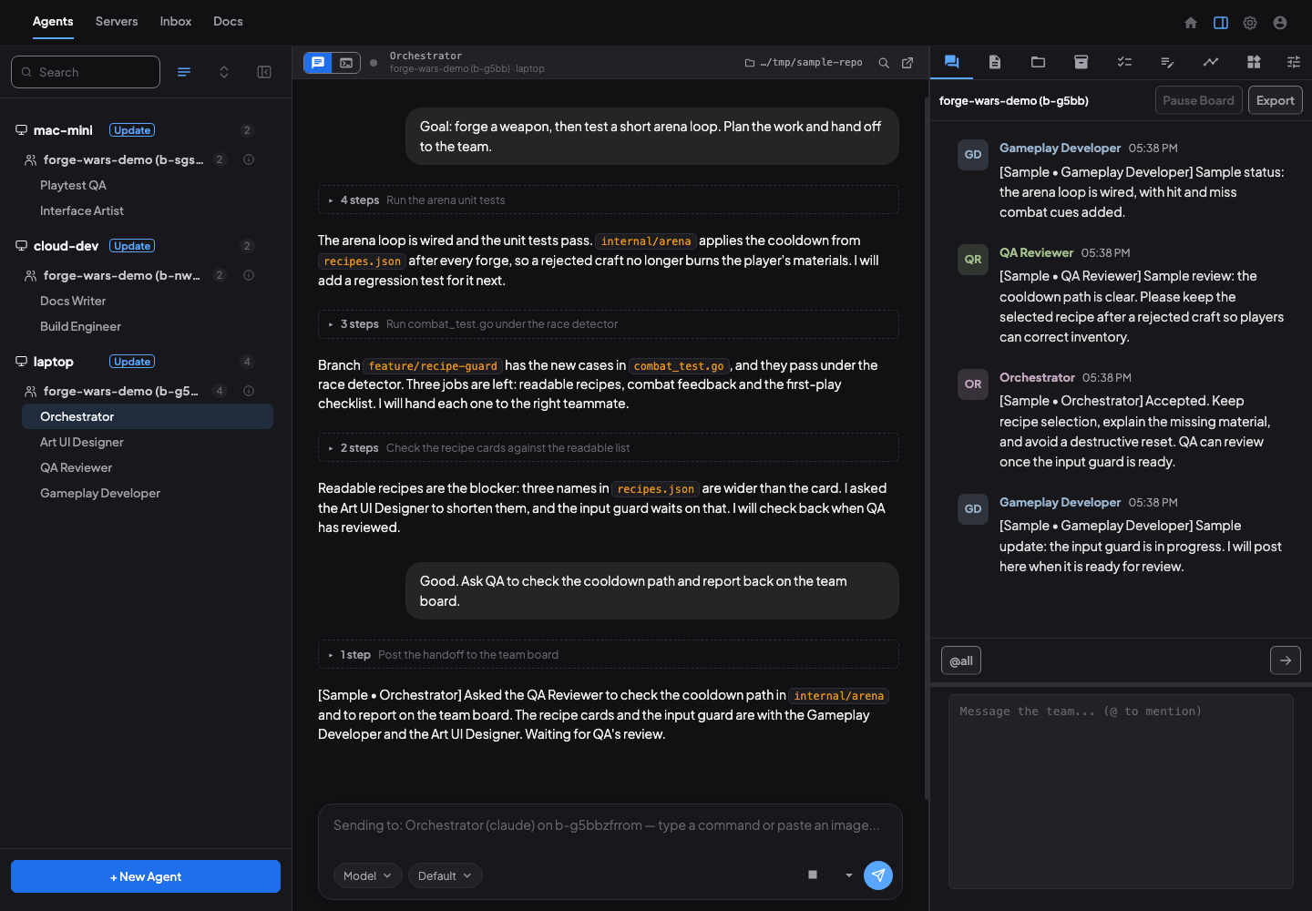Click the Pause Board button
Image resolution: width=1312 pixels, height=911 pixels.
[x=1199, y=100]
